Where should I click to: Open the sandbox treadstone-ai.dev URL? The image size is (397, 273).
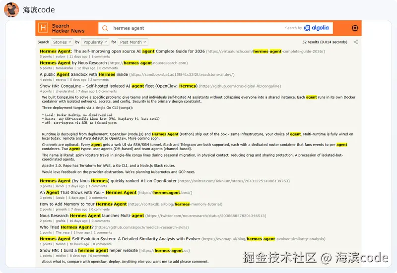coord(182,75)
